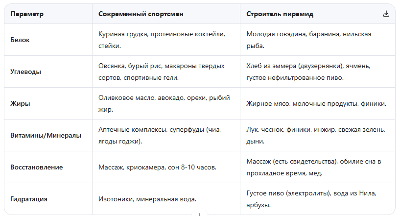The width and height of the screenshot is (400, 216).
Task: Click the cell with 'Густое пиво (электролиты)'
Action: tap(318, 199)
